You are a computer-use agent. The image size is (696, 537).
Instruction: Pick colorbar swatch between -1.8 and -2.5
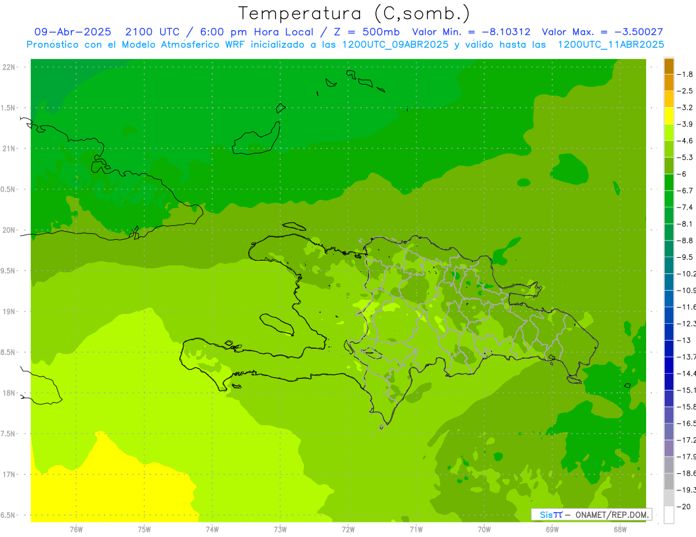coord(669,83)
